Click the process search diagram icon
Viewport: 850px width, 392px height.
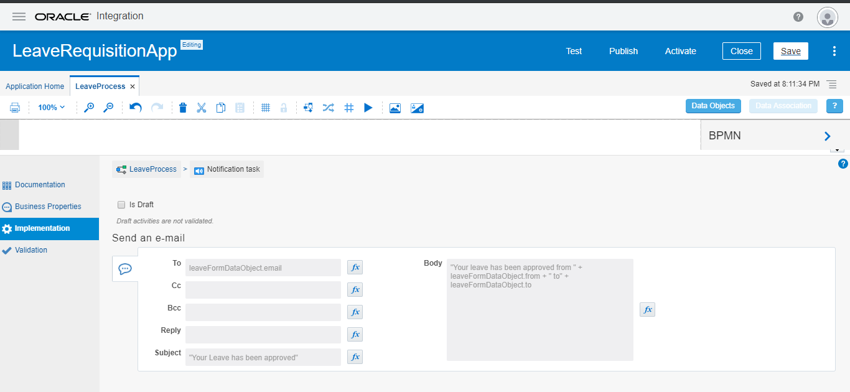pos(308,108)
